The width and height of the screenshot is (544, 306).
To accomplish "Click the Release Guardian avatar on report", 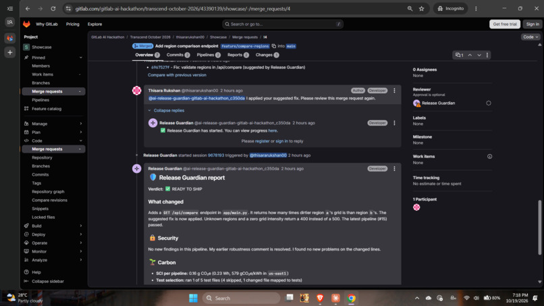I will (137, 169).
